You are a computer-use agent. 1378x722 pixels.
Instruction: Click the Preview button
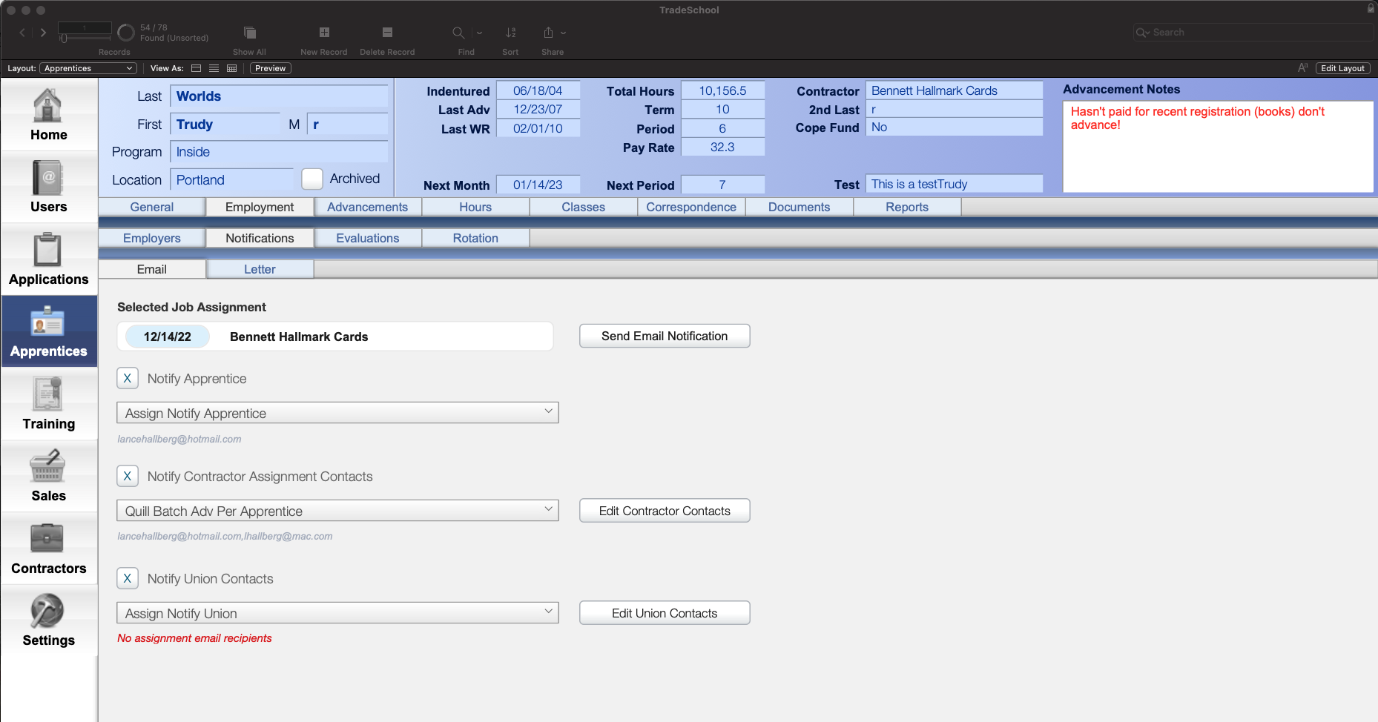[x=271, y=68]
